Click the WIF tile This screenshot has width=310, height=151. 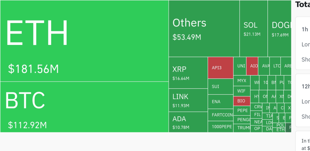[242, 91]
